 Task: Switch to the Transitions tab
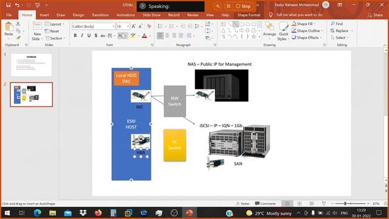[100, 15]
